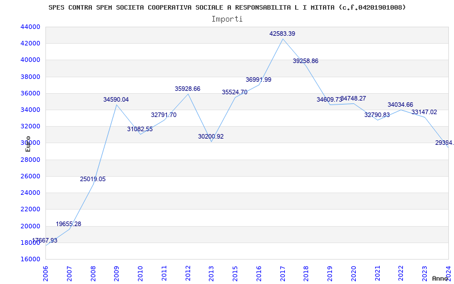
Task: Click the data label 39258.86
Action: (x=305, y=61)
